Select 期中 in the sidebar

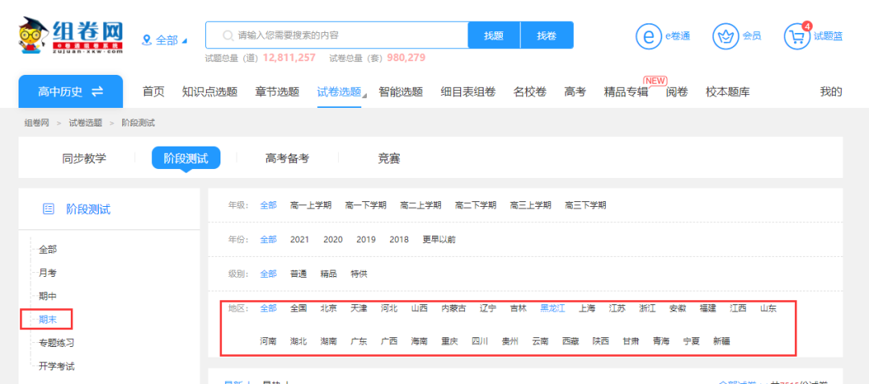tap(47, 296)
